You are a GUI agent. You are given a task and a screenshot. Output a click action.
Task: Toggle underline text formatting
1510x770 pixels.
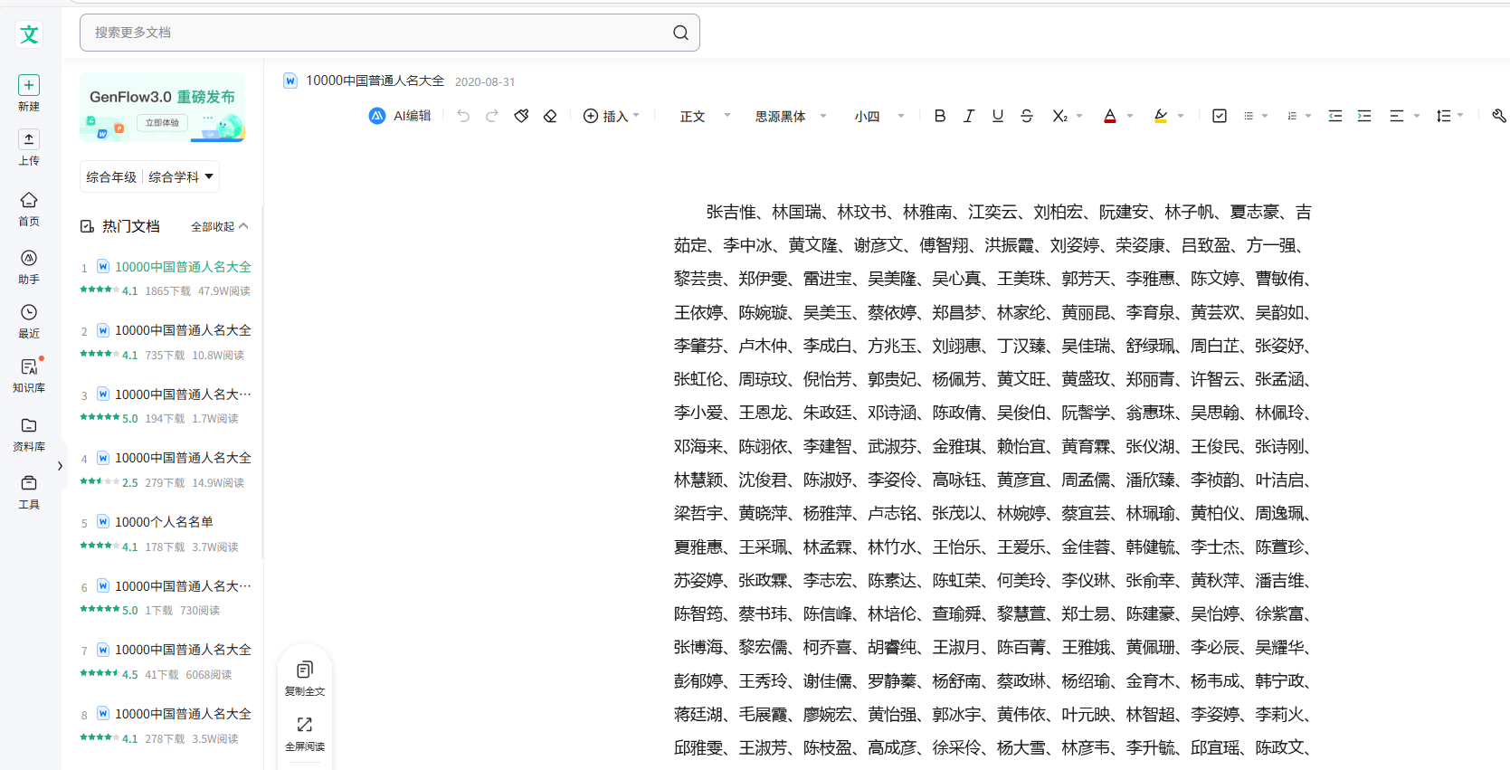[x=998, y=116]
